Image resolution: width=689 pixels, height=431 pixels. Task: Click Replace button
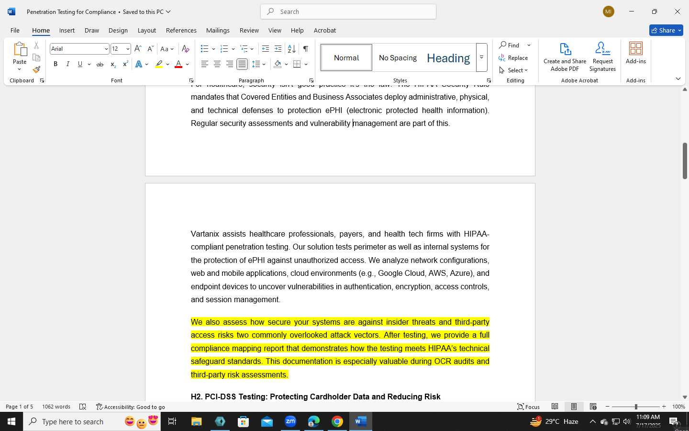point(513,57)
